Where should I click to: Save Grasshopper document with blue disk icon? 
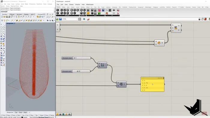coord(60,19)
